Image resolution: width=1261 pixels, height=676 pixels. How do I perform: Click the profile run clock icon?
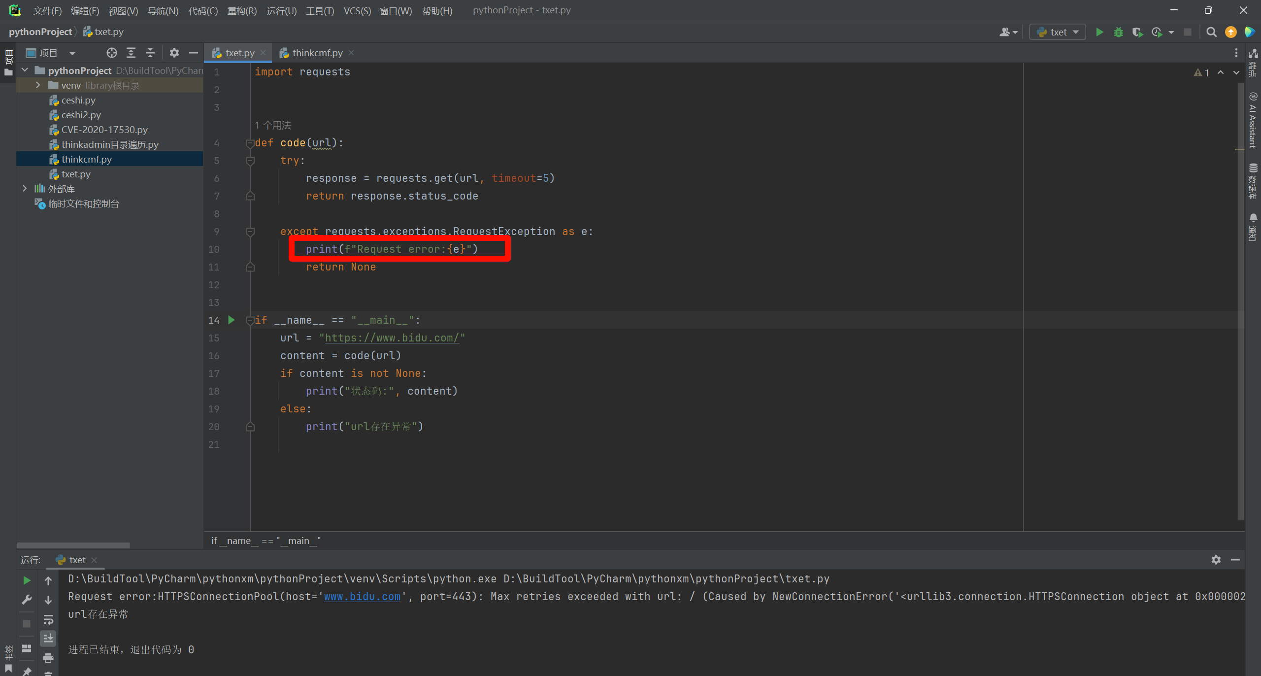point(1157,32)
